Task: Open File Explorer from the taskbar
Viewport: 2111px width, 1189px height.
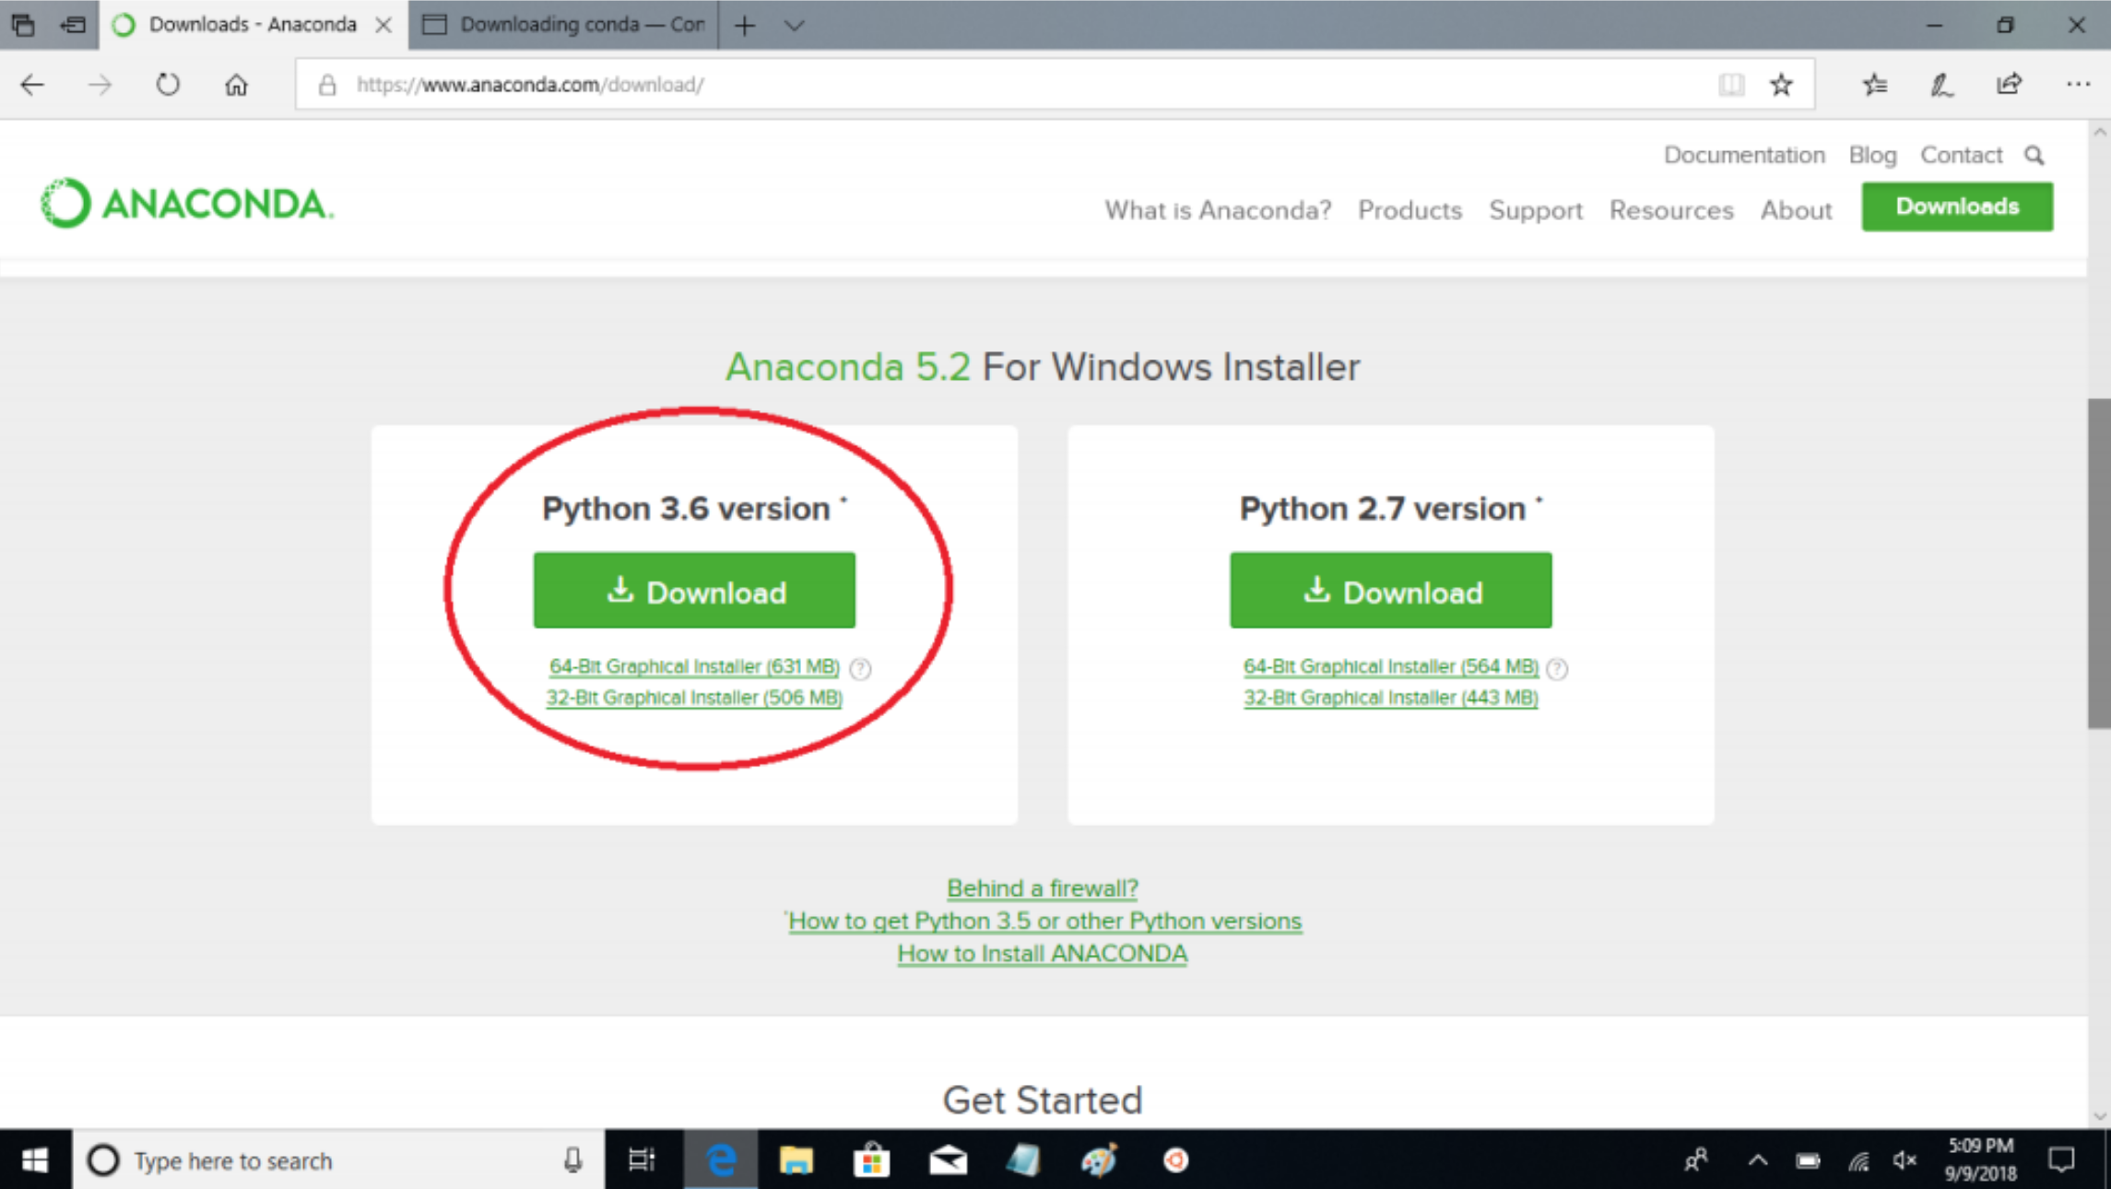Action: [x=796, y=1160]
